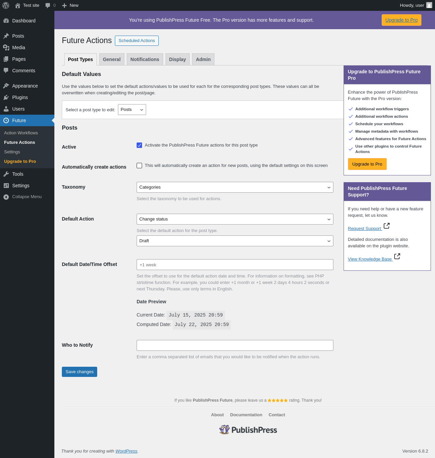Image resolution: width=435 pixels, height=458 pixels.
Task: Open the Taxonomy Categories dropdown
Action: coord(235,187)
